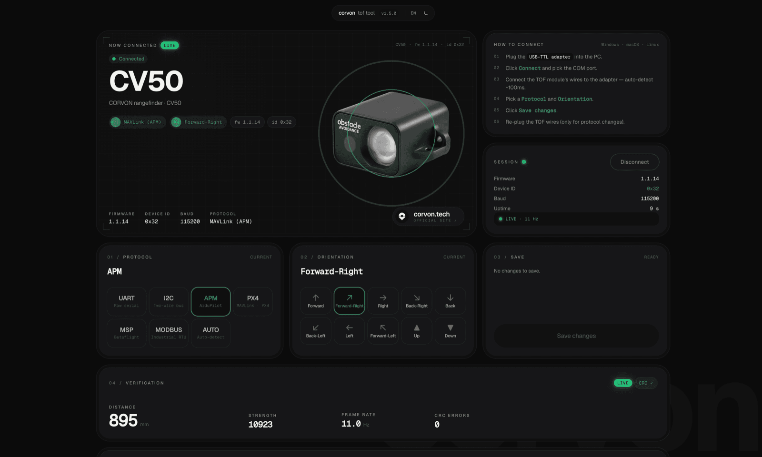Select the AUTO auto-detect protocol
The width and height of the screenshot is (762, 457).
pos(211,333)
